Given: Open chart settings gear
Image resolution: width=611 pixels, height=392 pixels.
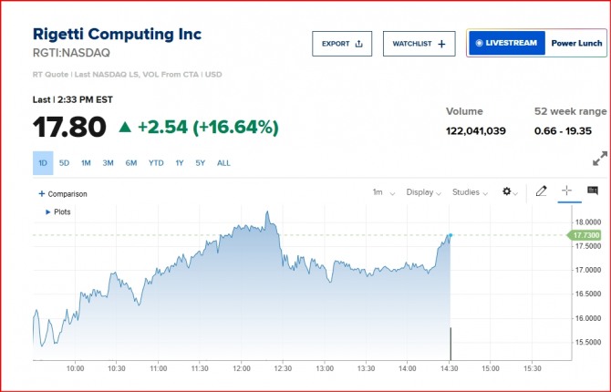Looking at the screenshot, I should tap(507, 192).
